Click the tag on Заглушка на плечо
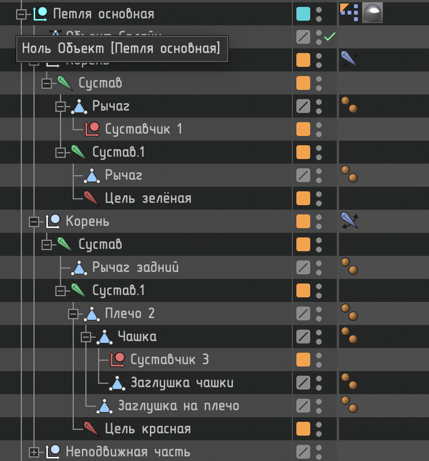 [x=349, y=405]
